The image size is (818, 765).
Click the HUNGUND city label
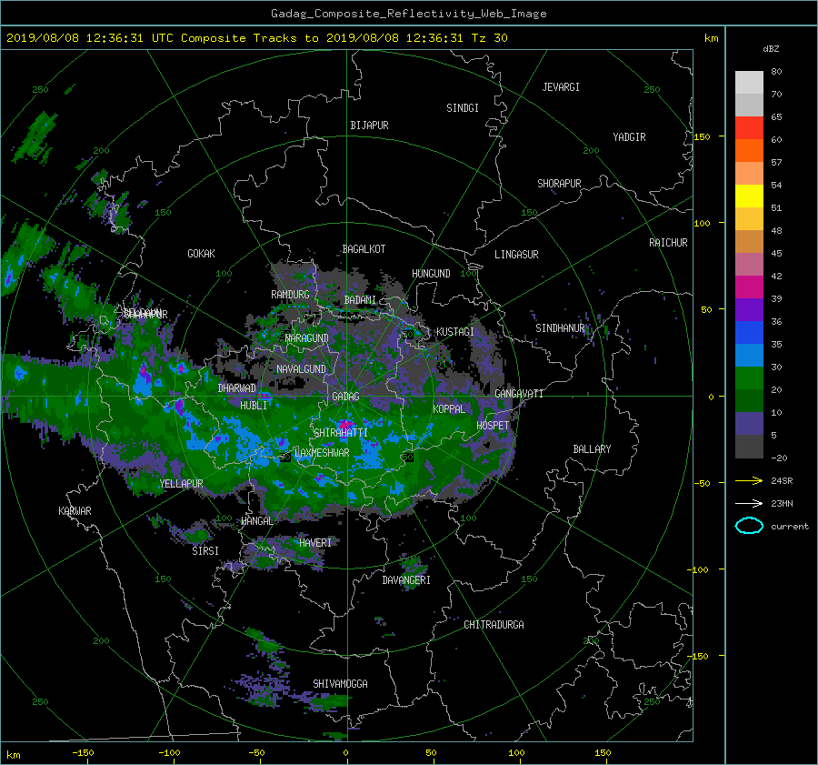(x=431, y=274)
